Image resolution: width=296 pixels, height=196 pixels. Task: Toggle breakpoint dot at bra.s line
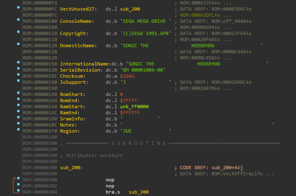18,190
